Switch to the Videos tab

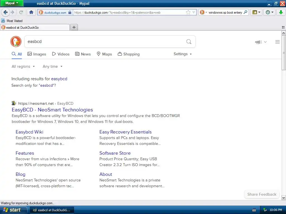[61, 54]
